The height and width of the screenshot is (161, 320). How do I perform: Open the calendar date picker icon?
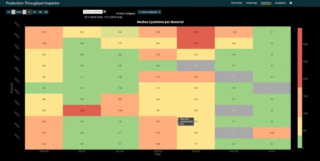(105, 12)
